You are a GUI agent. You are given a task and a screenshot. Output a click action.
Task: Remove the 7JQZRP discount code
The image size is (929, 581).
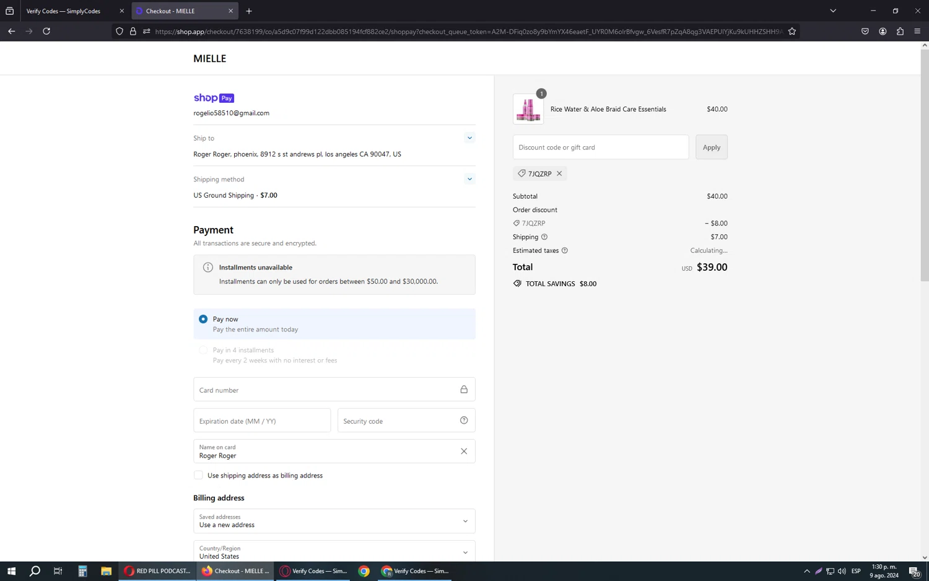tap(559, 173)
